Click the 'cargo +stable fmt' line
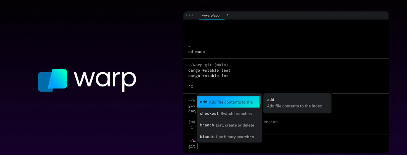The width and height of the screenshot is (407, 155). pos(208,76)
